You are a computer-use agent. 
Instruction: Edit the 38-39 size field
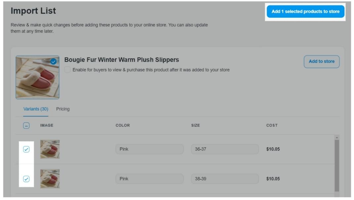point(225,179)
